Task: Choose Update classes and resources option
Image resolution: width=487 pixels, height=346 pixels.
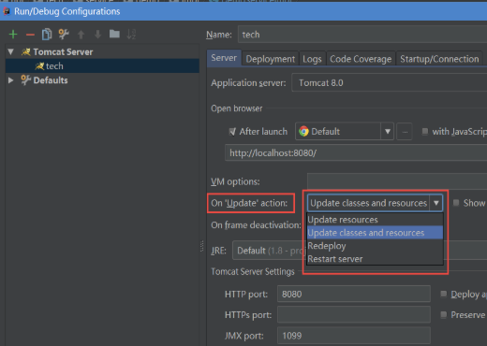Action: (375, 233)
